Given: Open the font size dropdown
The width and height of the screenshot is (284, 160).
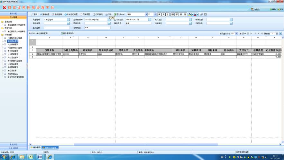Looking at the screenshot, I should coord(155,14).
